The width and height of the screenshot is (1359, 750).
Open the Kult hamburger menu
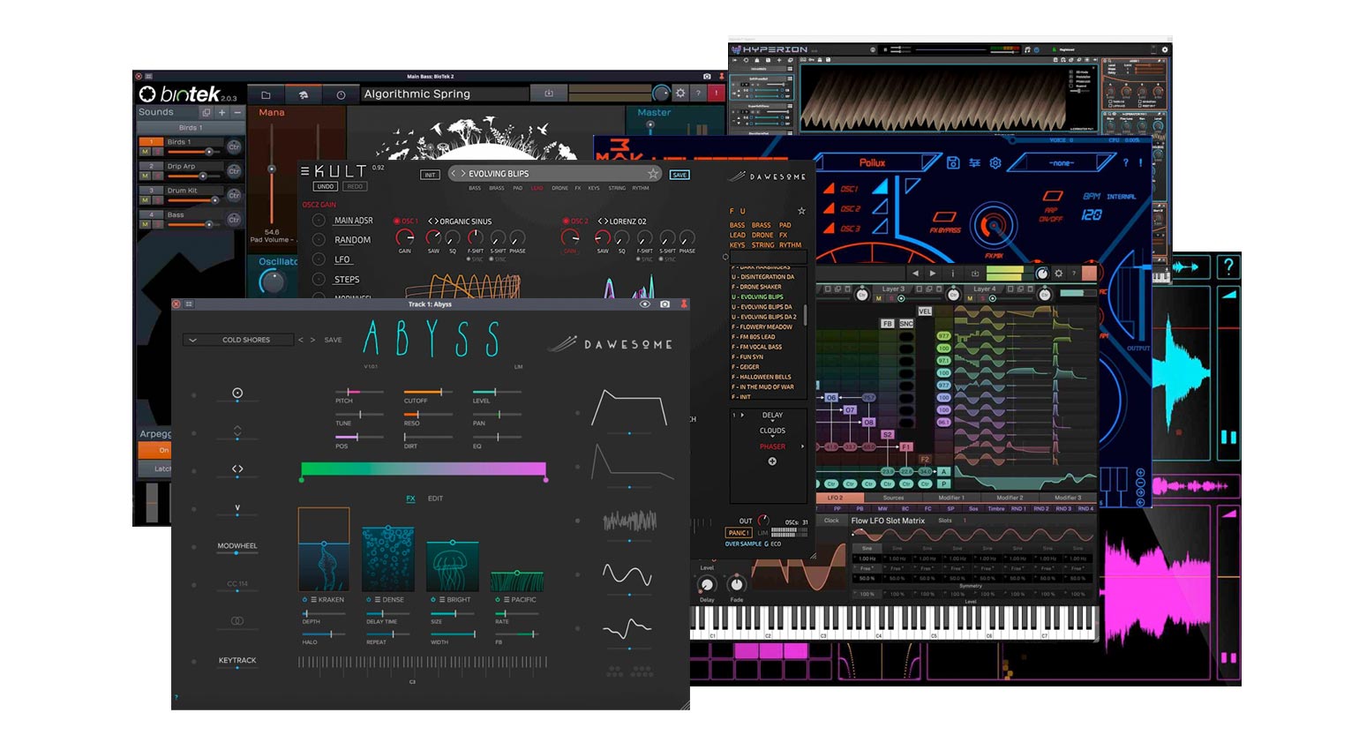point(305,171)
